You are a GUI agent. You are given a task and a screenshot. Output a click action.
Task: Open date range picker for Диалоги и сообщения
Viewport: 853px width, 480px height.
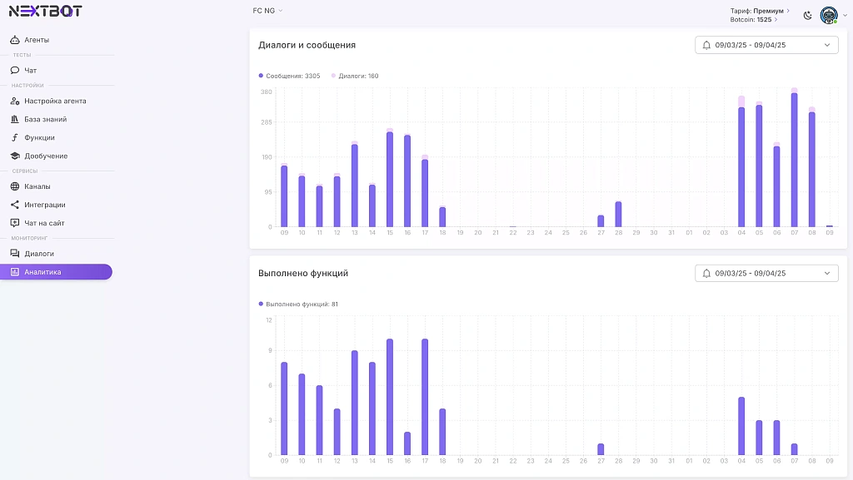pos(766,45)
